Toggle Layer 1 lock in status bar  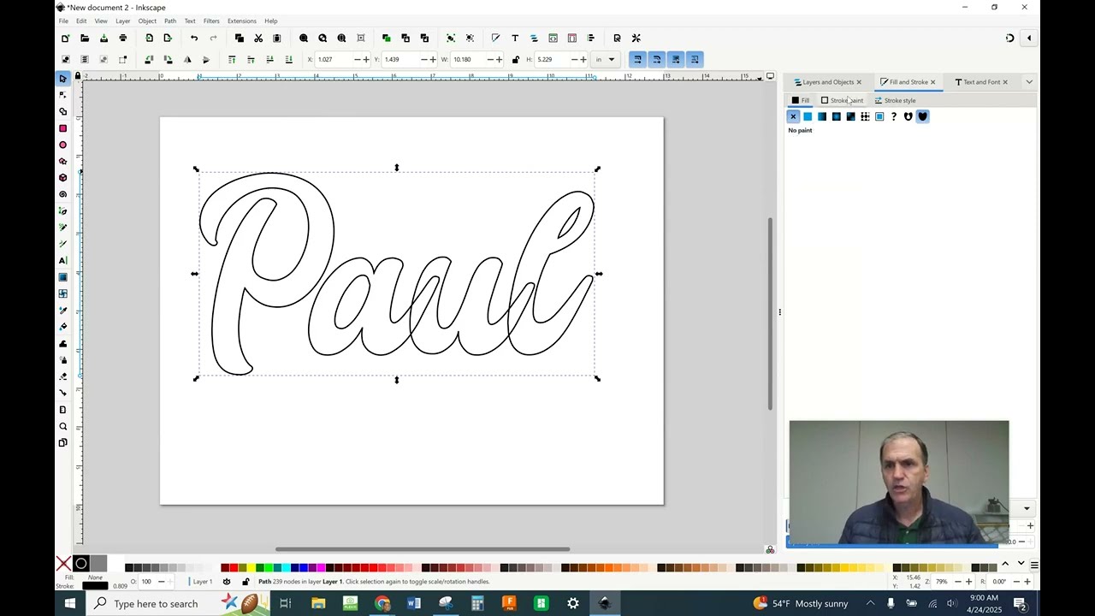pyautogui.click(x=246, y=582)
